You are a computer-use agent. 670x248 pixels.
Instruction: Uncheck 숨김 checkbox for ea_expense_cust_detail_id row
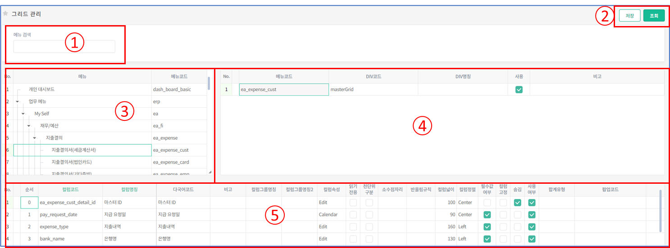tap(517, 203)
